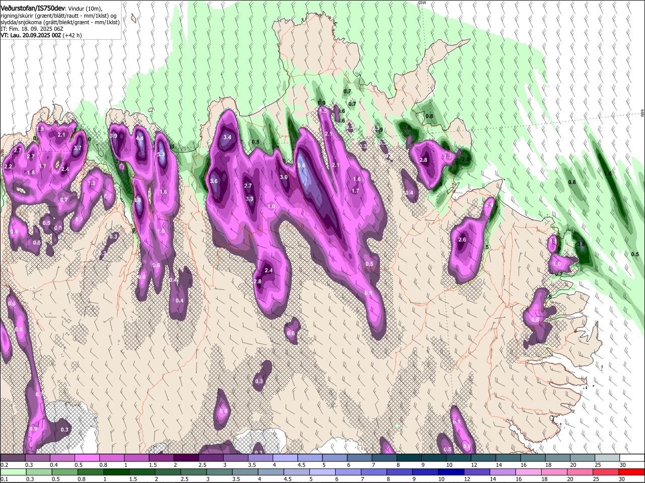Click the 3.4 precipitation value on the map

227,137
